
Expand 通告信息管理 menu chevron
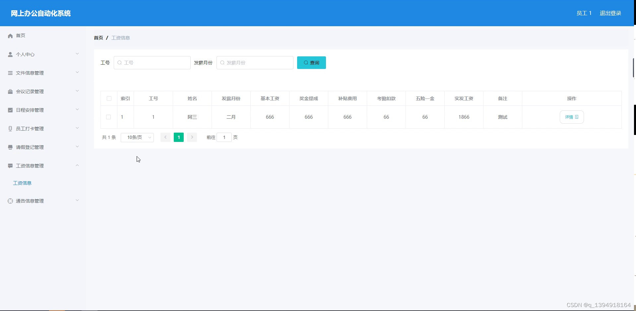pos(77,200)
